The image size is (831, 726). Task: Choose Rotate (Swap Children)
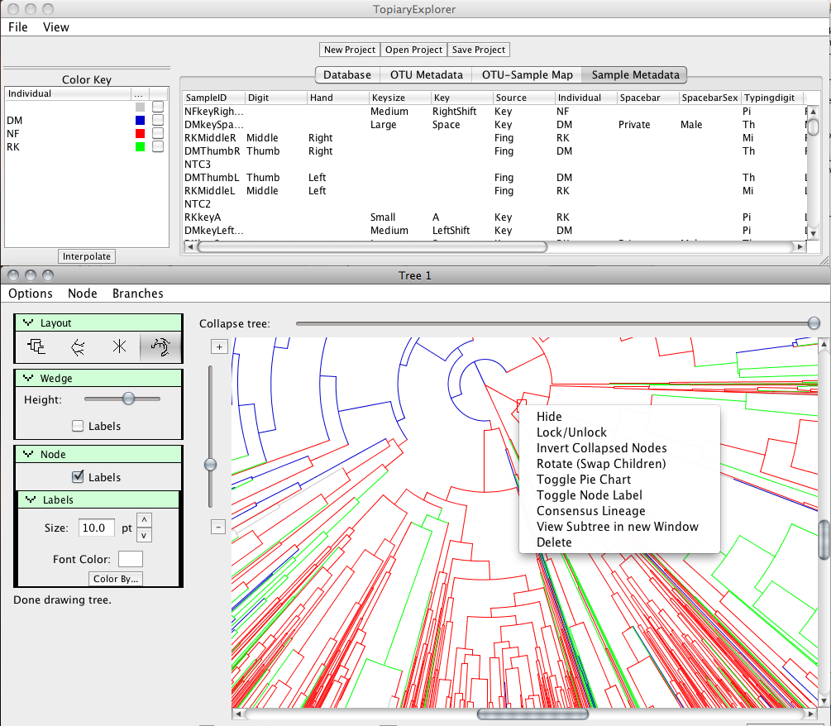[x=619, y=464]
